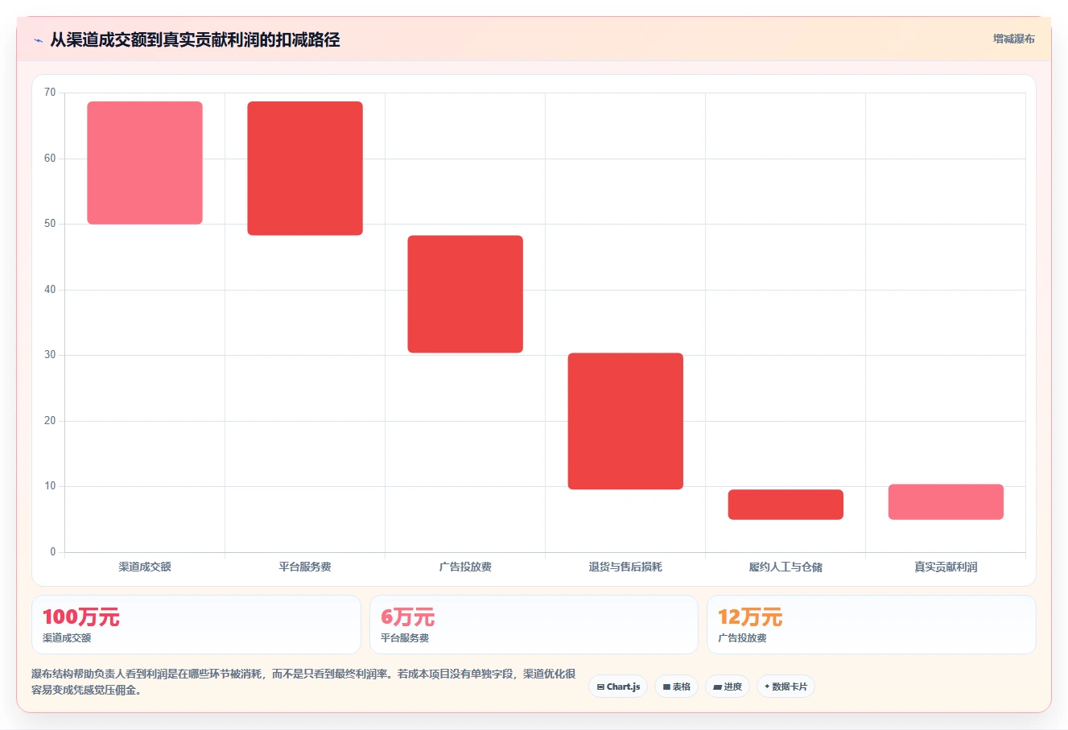Click y-axis tick value 50

(50, 224)
